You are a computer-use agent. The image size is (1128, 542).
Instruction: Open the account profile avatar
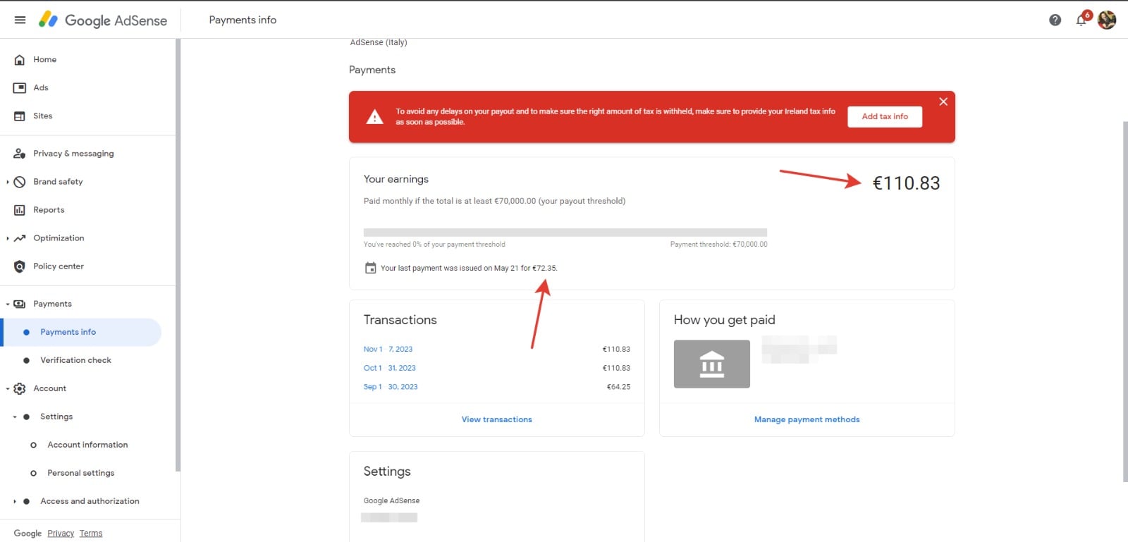[1107, 20]
